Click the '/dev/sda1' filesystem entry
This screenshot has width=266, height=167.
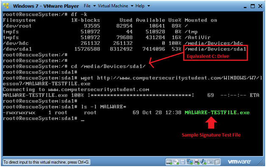coord(17,49)
